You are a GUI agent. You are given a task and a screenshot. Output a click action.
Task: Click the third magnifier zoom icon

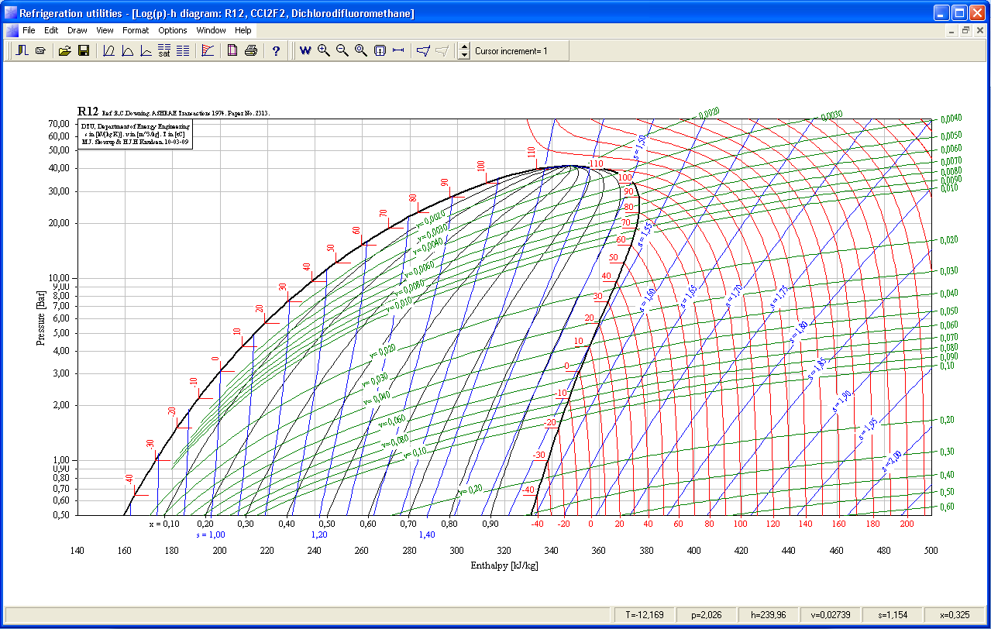point(361,50)
